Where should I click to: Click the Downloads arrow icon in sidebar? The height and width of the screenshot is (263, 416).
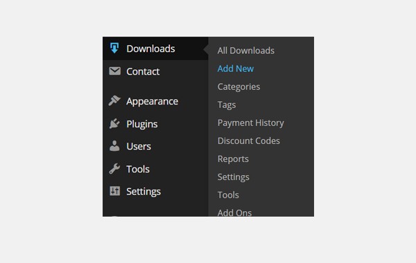tap(114, 48)
